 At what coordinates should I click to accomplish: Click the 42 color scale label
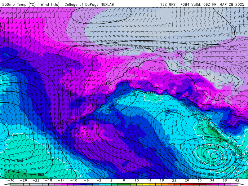(237, 180)
